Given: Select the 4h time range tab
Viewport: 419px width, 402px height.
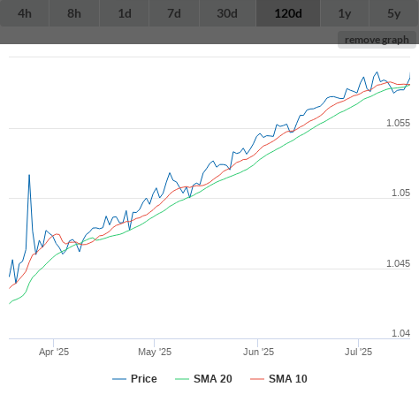Looking at the screenshot, I should [x=25, y=13].
